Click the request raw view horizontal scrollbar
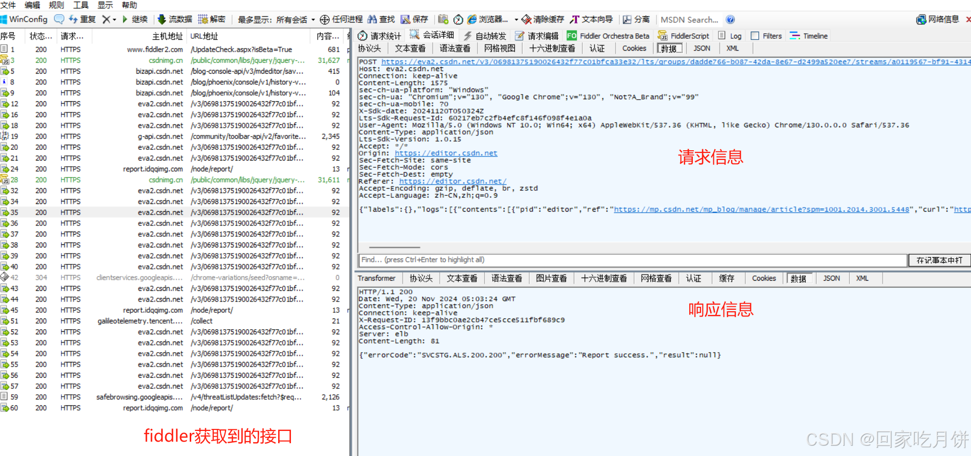This screenshot has width=971, height=456. point(394,247)
